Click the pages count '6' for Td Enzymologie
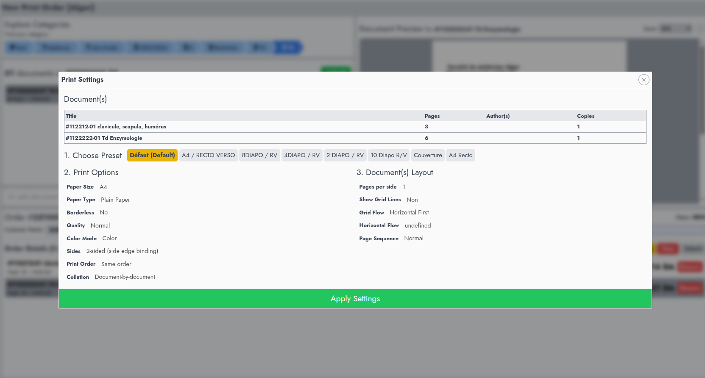The image size is (705, 378). point(426,138)
